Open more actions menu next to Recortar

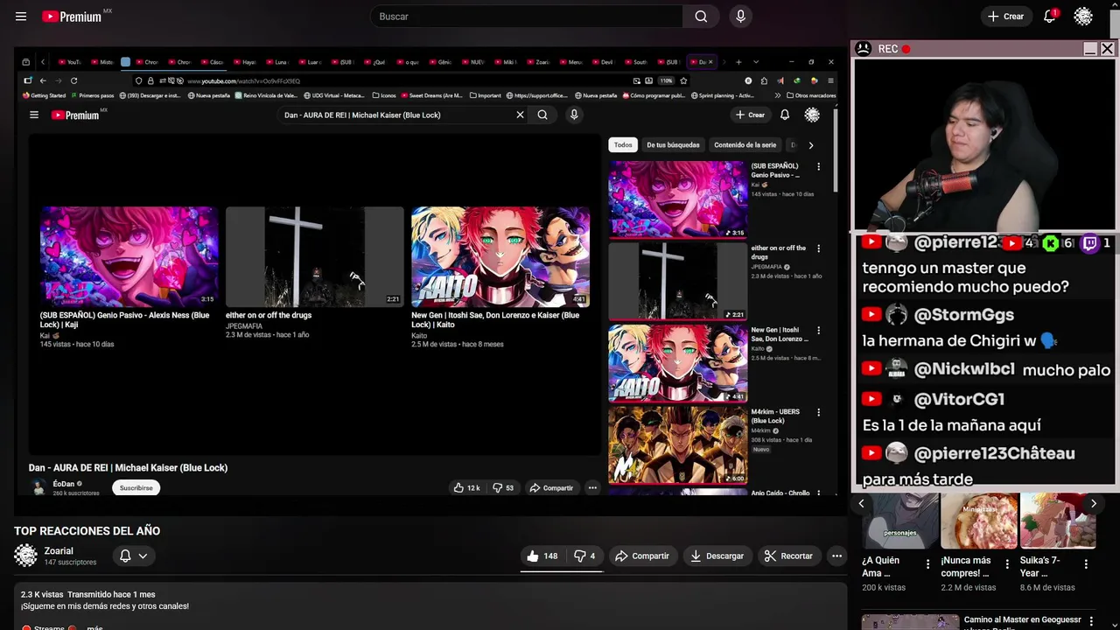pyautogui.click(x=836, y=556)
